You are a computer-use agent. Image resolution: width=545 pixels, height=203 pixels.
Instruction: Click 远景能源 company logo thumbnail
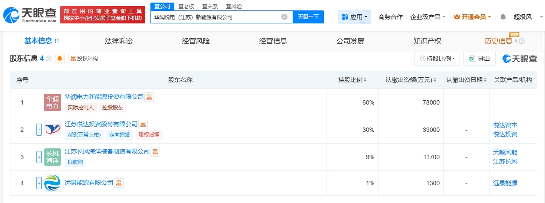(52, 183)
